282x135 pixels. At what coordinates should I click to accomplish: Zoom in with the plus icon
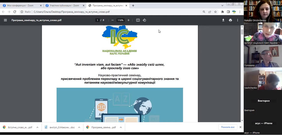[x=128, y=20]
